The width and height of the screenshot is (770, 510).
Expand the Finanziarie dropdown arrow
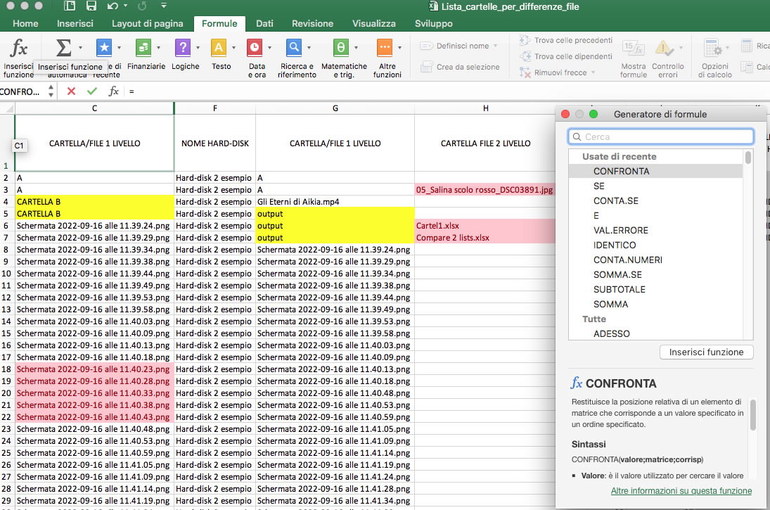pos(158,48)
